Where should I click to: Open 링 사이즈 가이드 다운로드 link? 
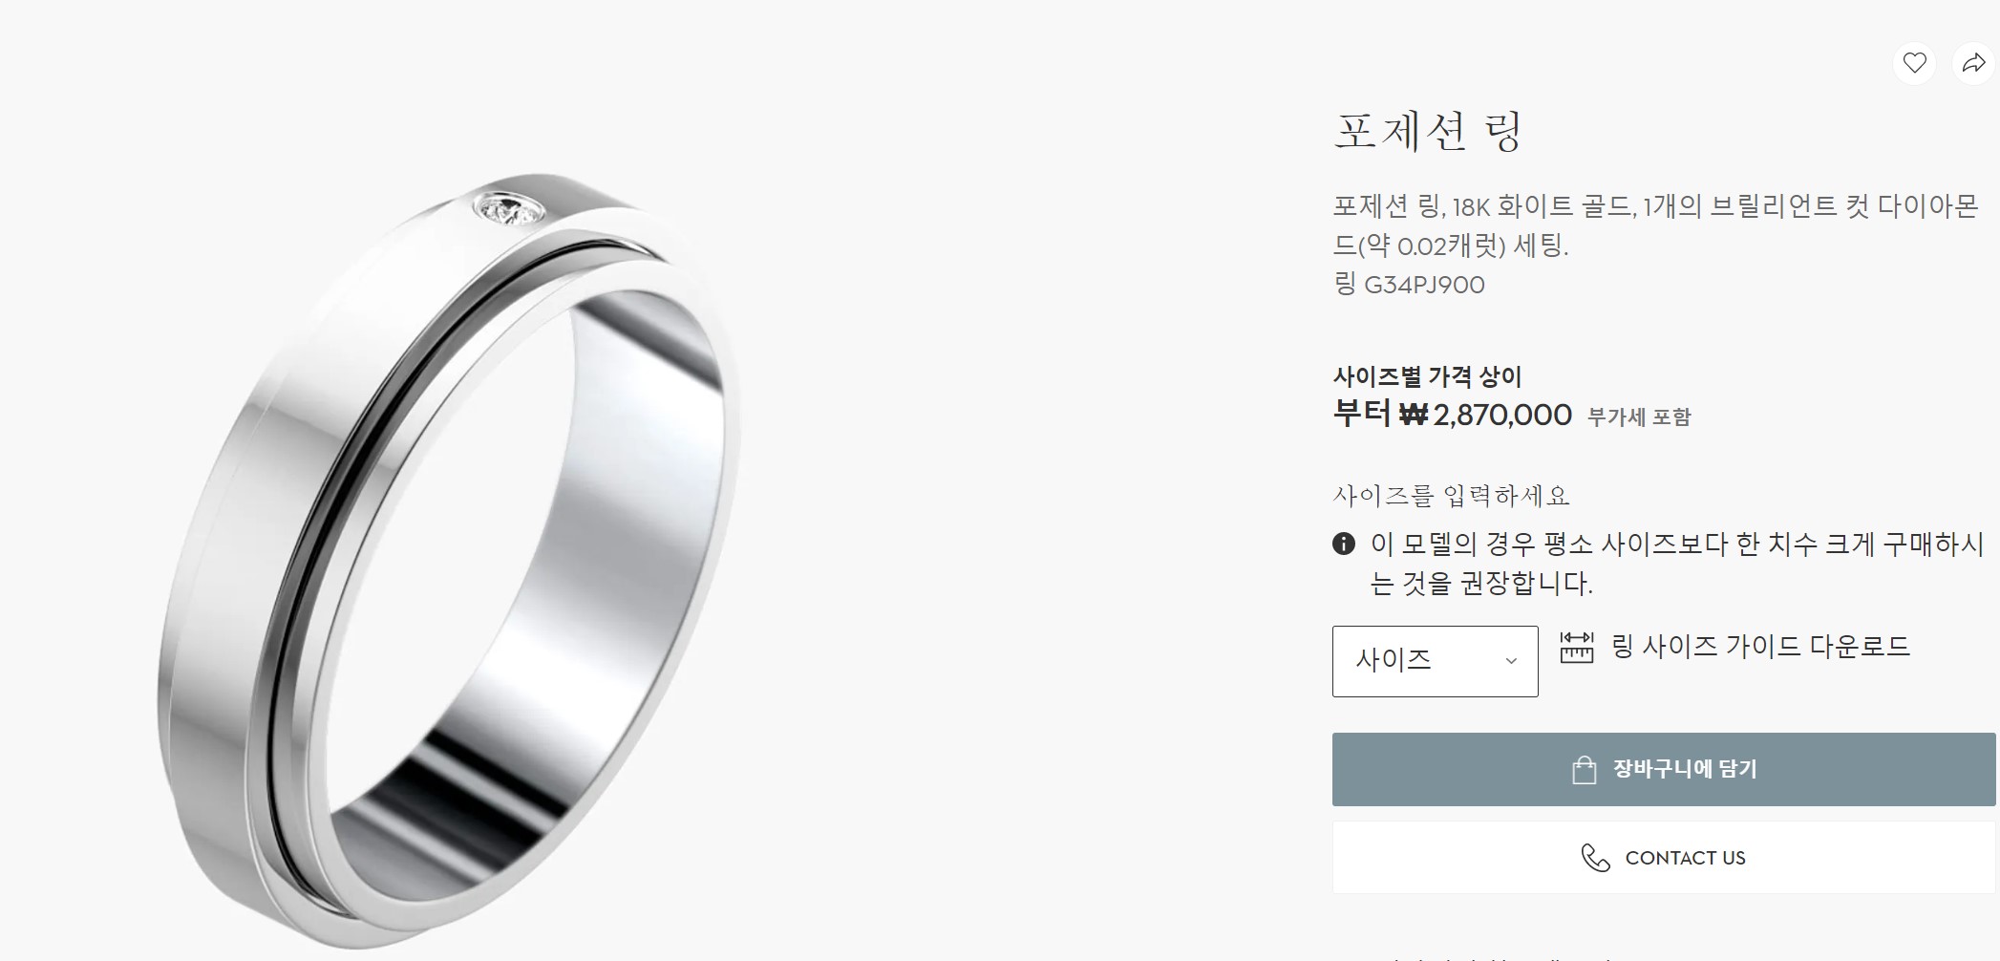(1760, 647)
